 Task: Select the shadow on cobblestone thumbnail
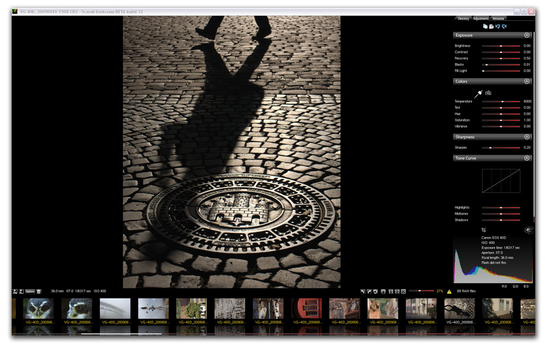click(x=460, y=308)
